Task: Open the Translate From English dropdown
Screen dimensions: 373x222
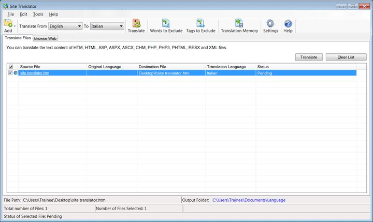Action: (65, 26)
